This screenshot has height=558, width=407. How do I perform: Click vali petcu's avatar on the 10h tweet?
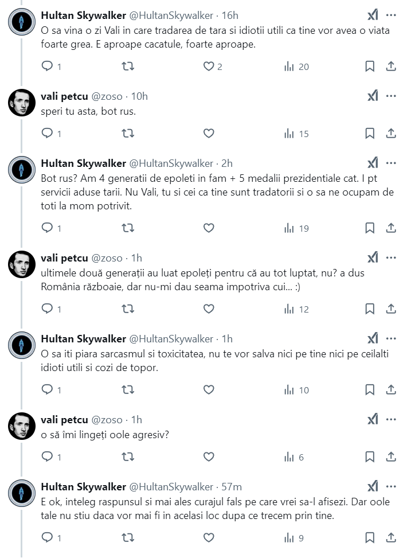click(x=22, y=103)
